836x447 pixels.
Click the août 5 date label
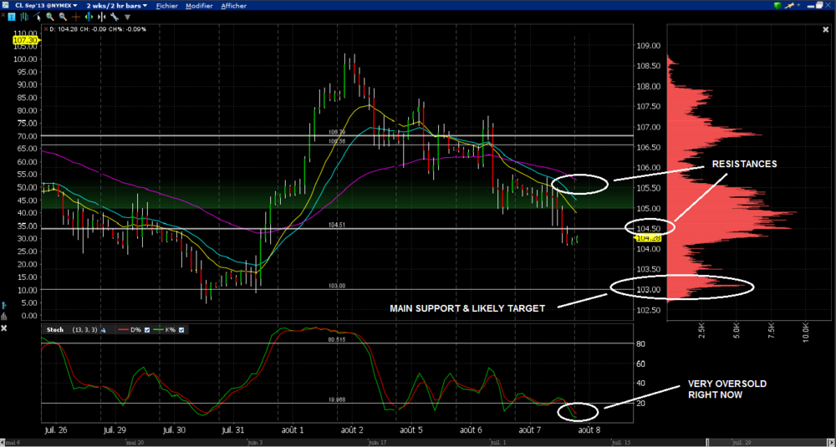coord(411,429)
